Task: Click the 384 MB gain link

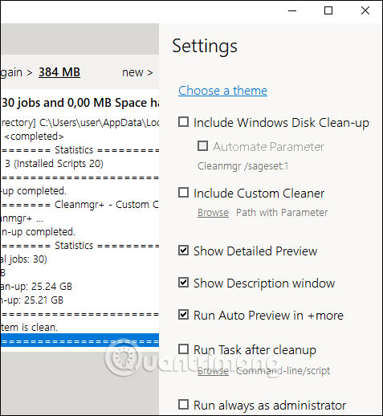Action: click(x=59, y=72)
